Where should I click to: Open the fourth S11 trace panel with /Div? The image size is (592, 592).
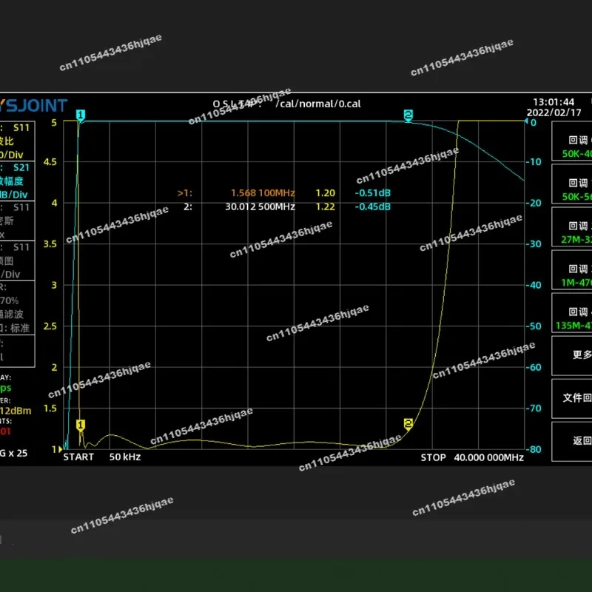point(17,261)
